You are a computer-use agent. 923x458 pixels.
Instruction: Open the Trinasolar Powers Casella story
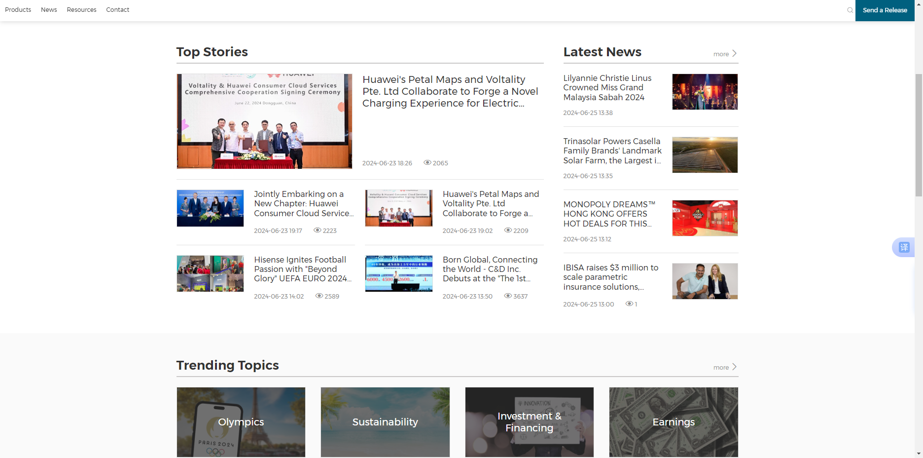[612, 151]
